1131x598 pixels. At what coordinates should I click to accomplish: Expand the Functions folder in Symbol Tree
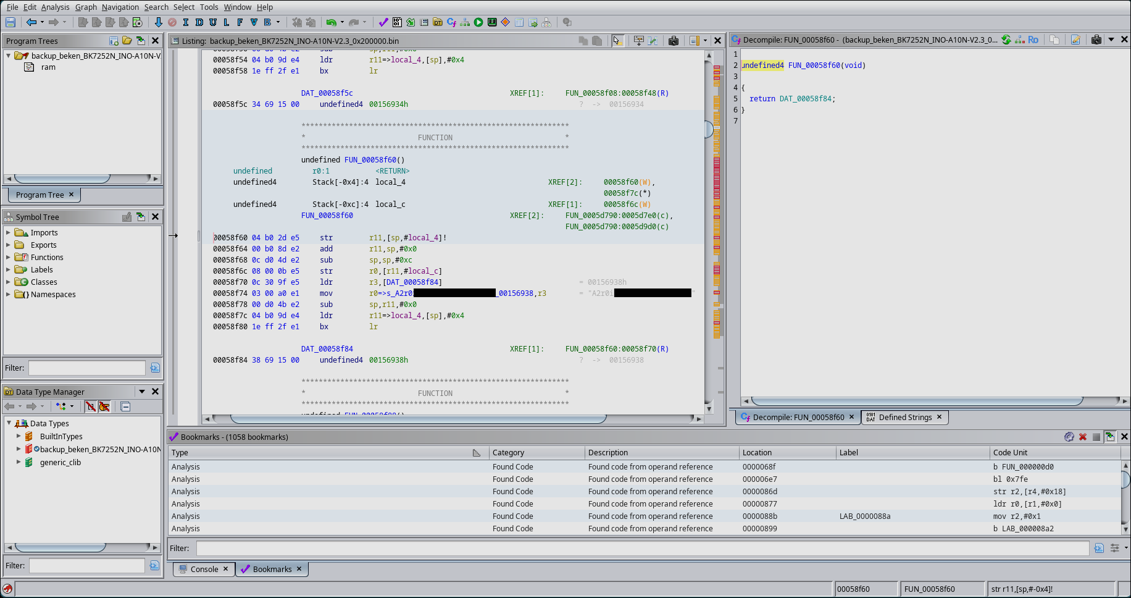coord(8,258)
